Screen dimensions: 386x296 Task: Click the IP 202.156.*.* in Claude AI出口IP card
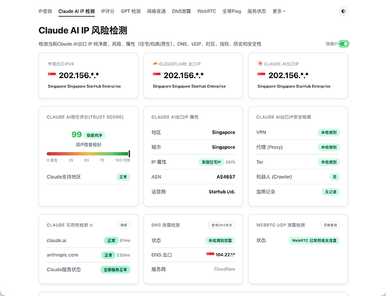coord(288,75)
